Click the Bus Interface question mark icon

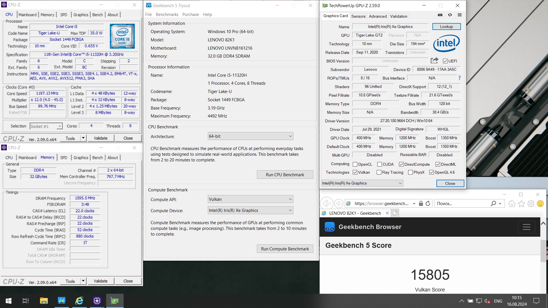tap(459, 78)
